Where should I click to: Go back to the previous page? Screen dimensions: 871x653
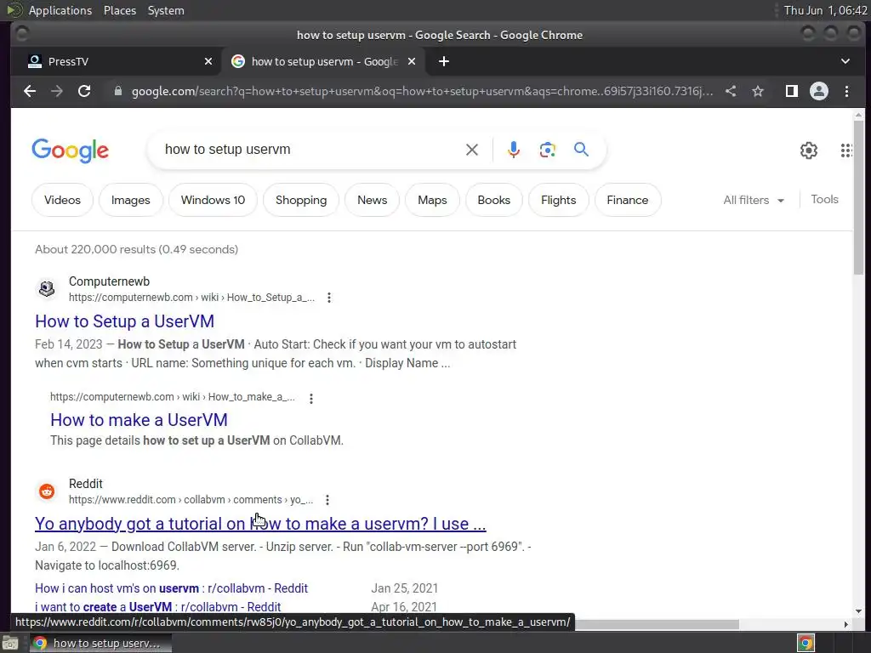pyautogui.click(x=30, y=91)
